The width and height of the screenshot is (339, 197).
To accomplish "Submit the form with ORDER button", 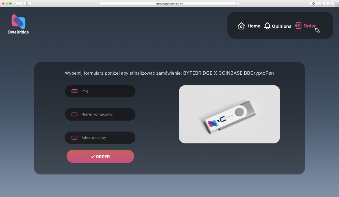I will click(100, 156).
